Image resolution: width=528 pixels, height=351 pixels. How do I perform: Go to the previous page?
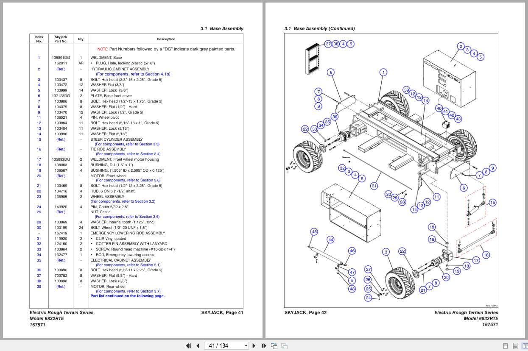pos(198,346)
